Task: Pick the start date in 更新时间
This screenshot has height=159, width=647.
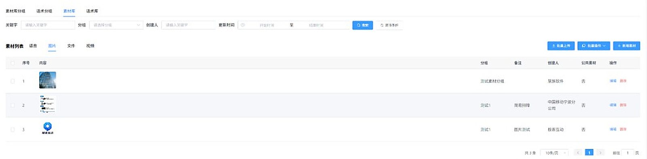Action: [267, 25]
